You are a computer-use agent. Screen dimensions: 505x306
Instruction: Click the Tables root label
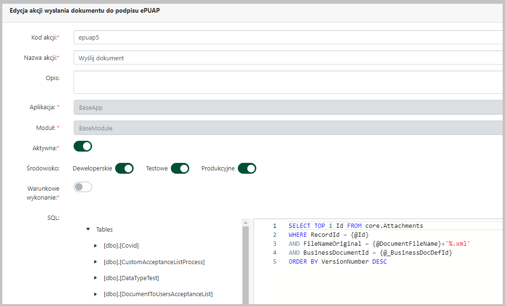tap(104, 230)
